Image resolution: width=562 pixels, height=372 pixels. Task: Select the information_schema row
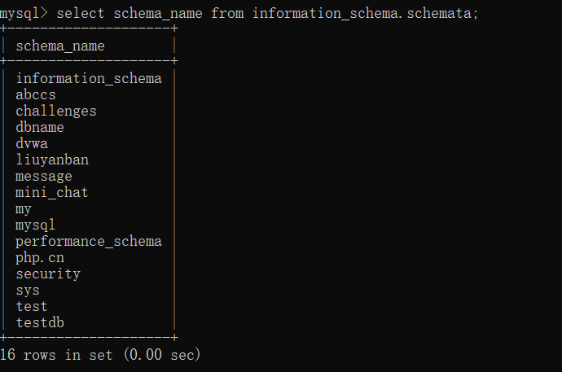89,78
